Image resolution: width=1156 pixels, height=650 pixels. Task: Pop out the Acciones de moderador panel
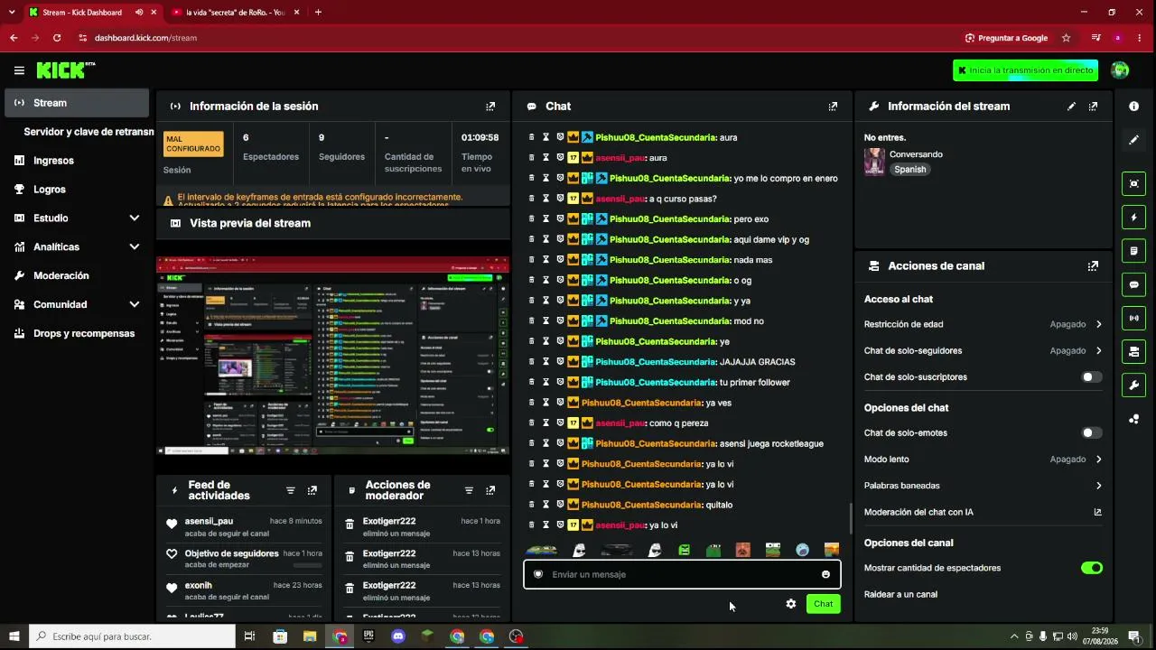coord(490,491)
